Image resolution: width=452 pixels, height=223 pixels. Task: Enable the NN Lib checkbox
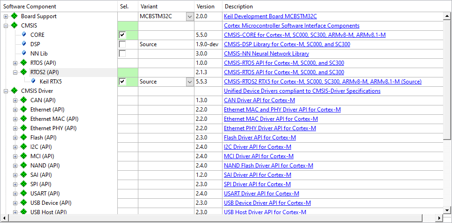click(122, 54)
